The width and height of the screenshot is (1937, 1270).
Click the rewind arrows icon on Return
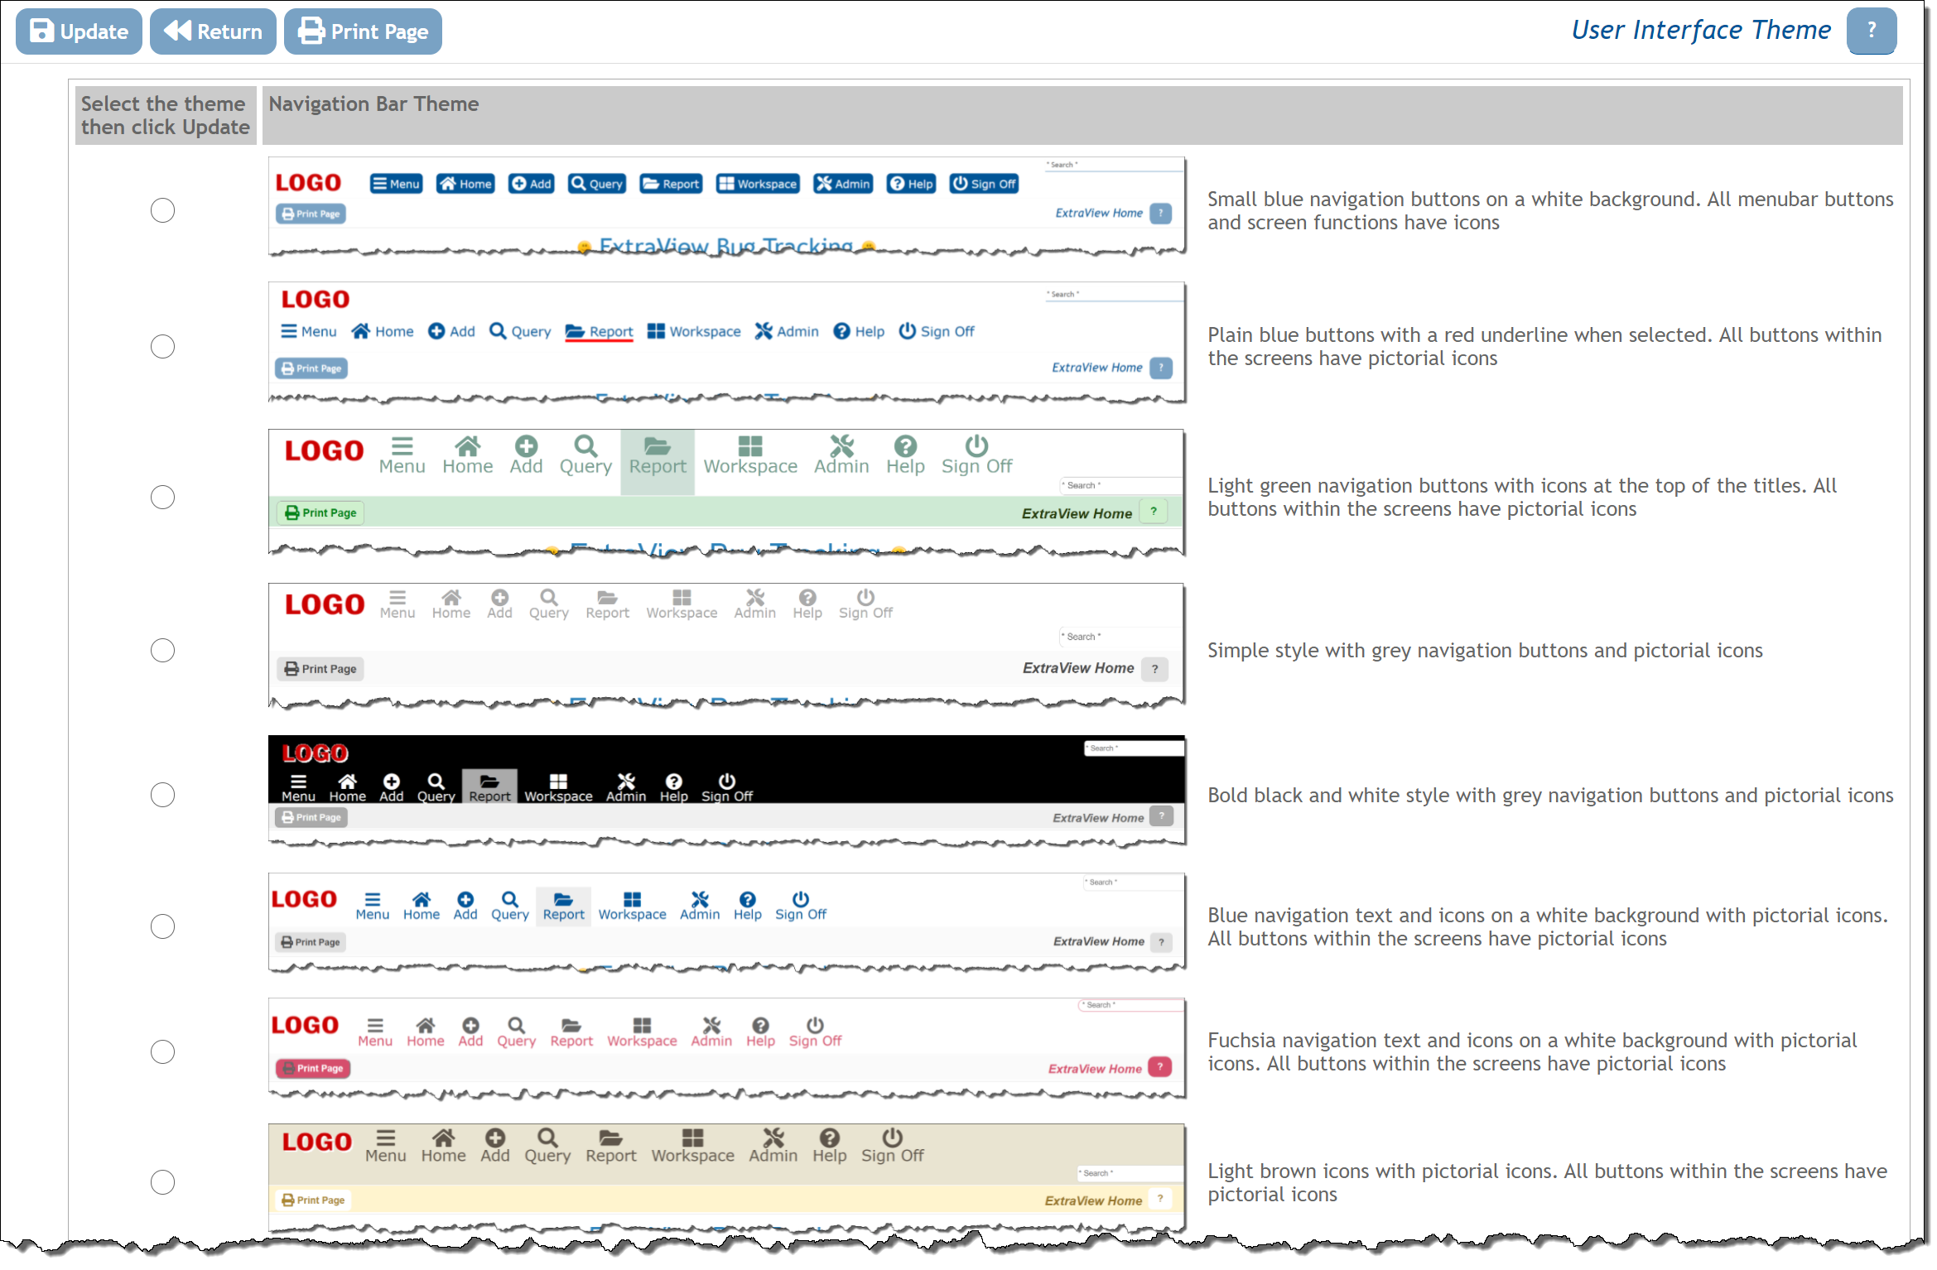pyautogui.click(x=177, y=31)
